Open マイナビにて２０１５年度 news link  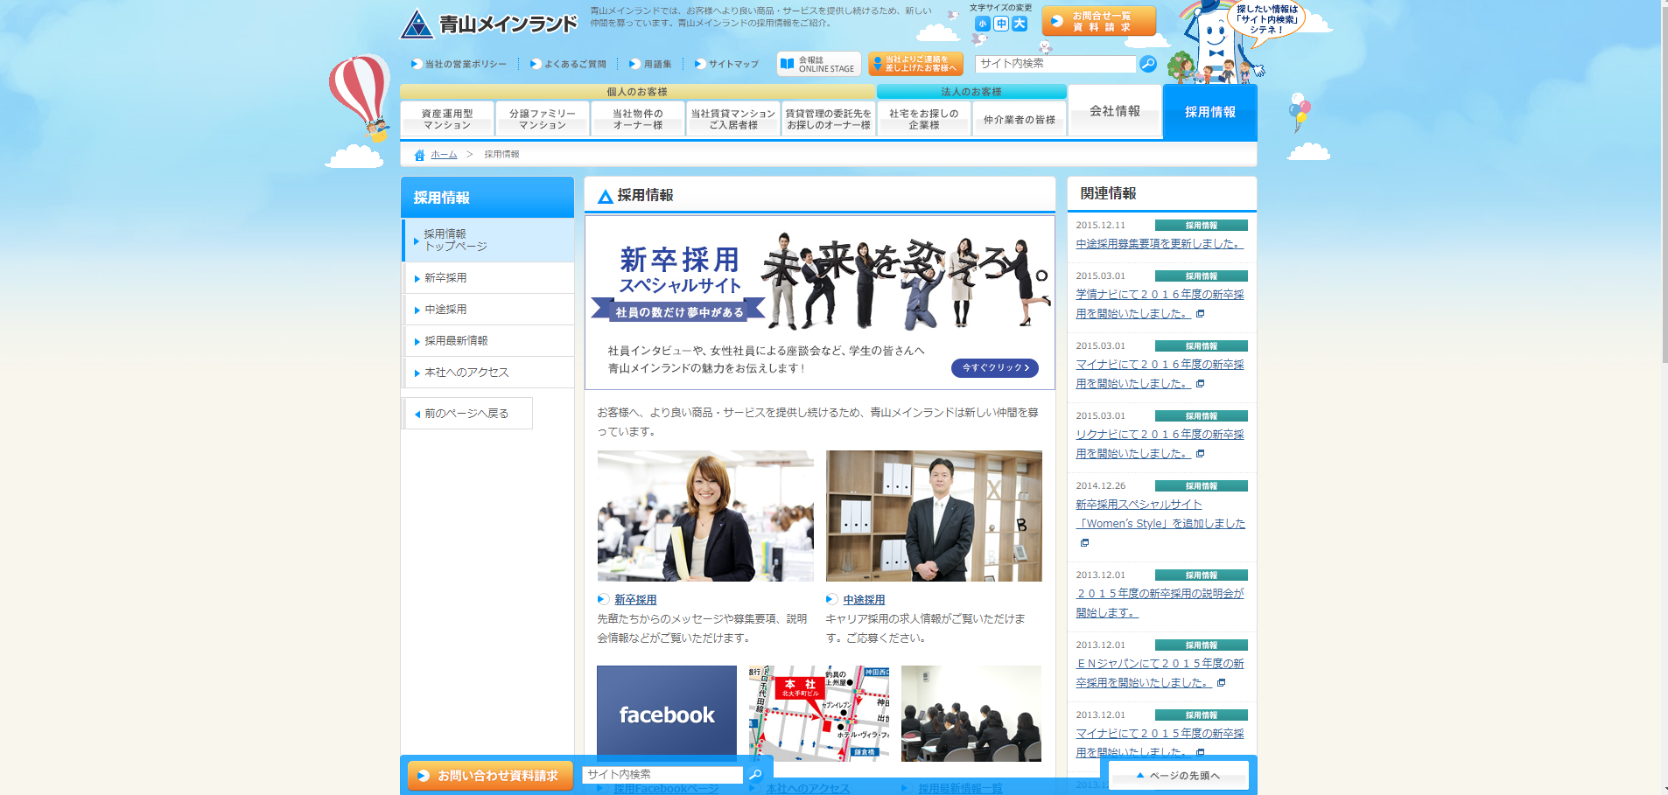(1160, 743)
